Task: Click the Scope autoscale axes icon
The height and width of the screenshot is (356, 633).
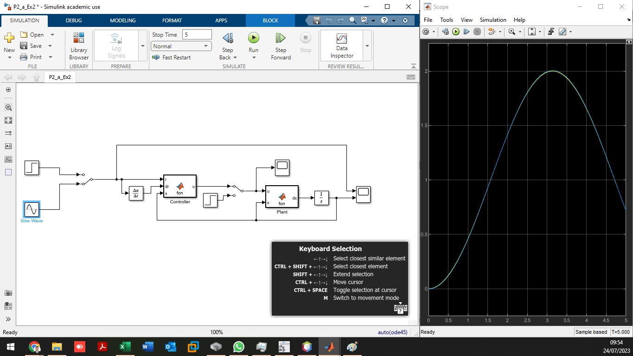Action: point(532,32)
